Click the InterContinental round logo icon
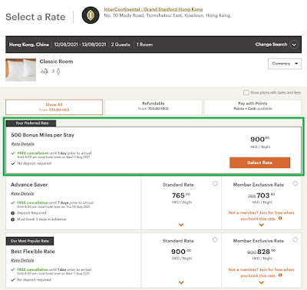 pos(91,15)
